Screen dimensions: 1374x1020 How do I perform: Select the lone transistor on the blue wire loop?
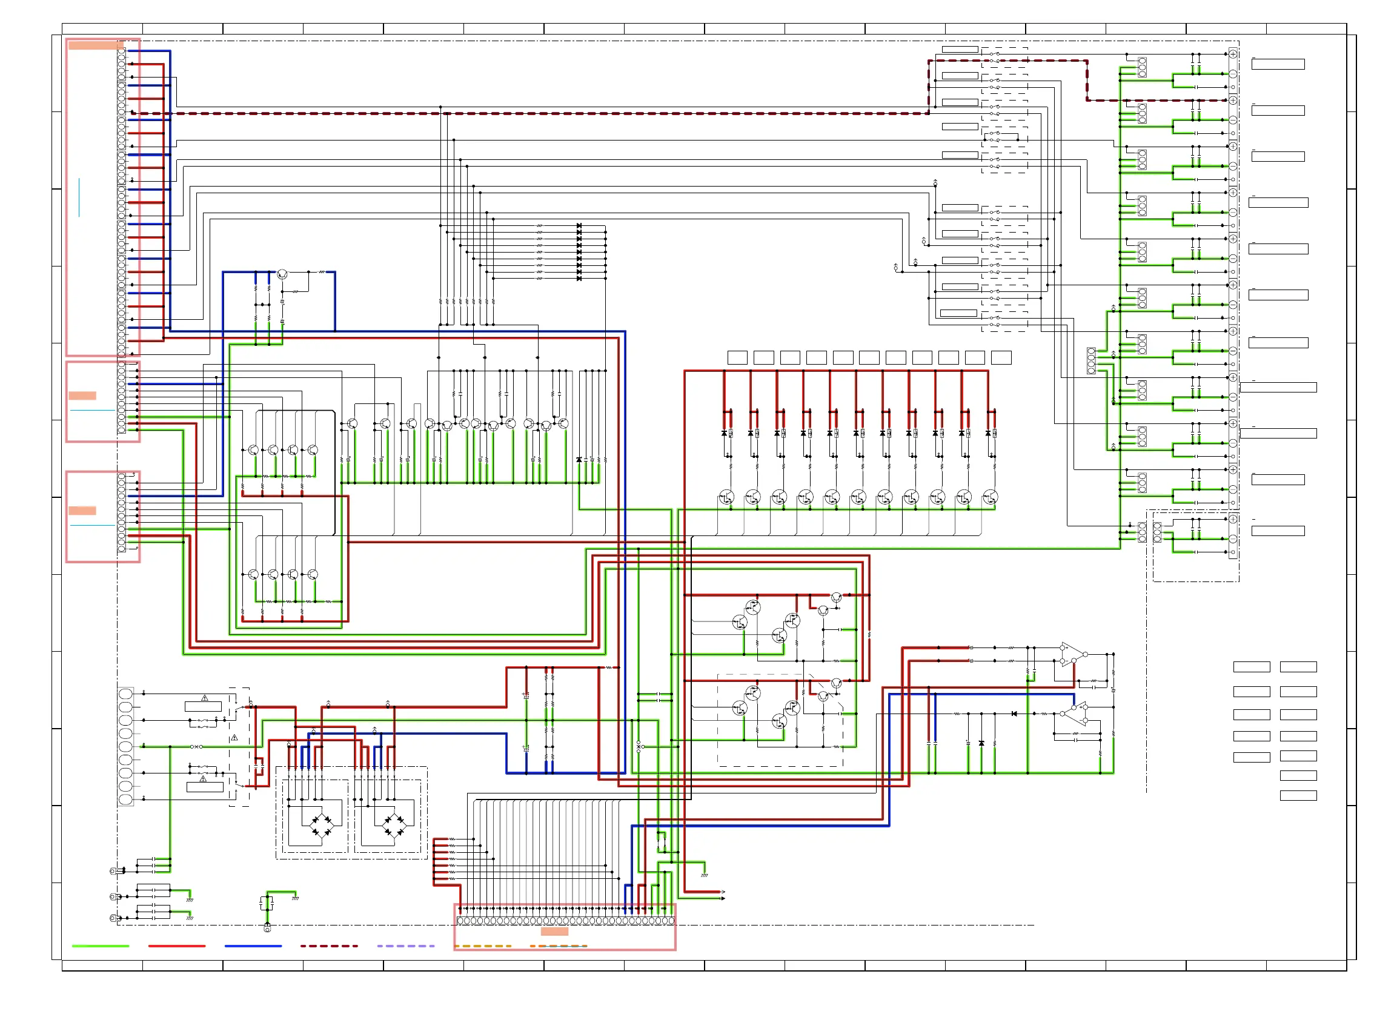(x=282, y=274)
